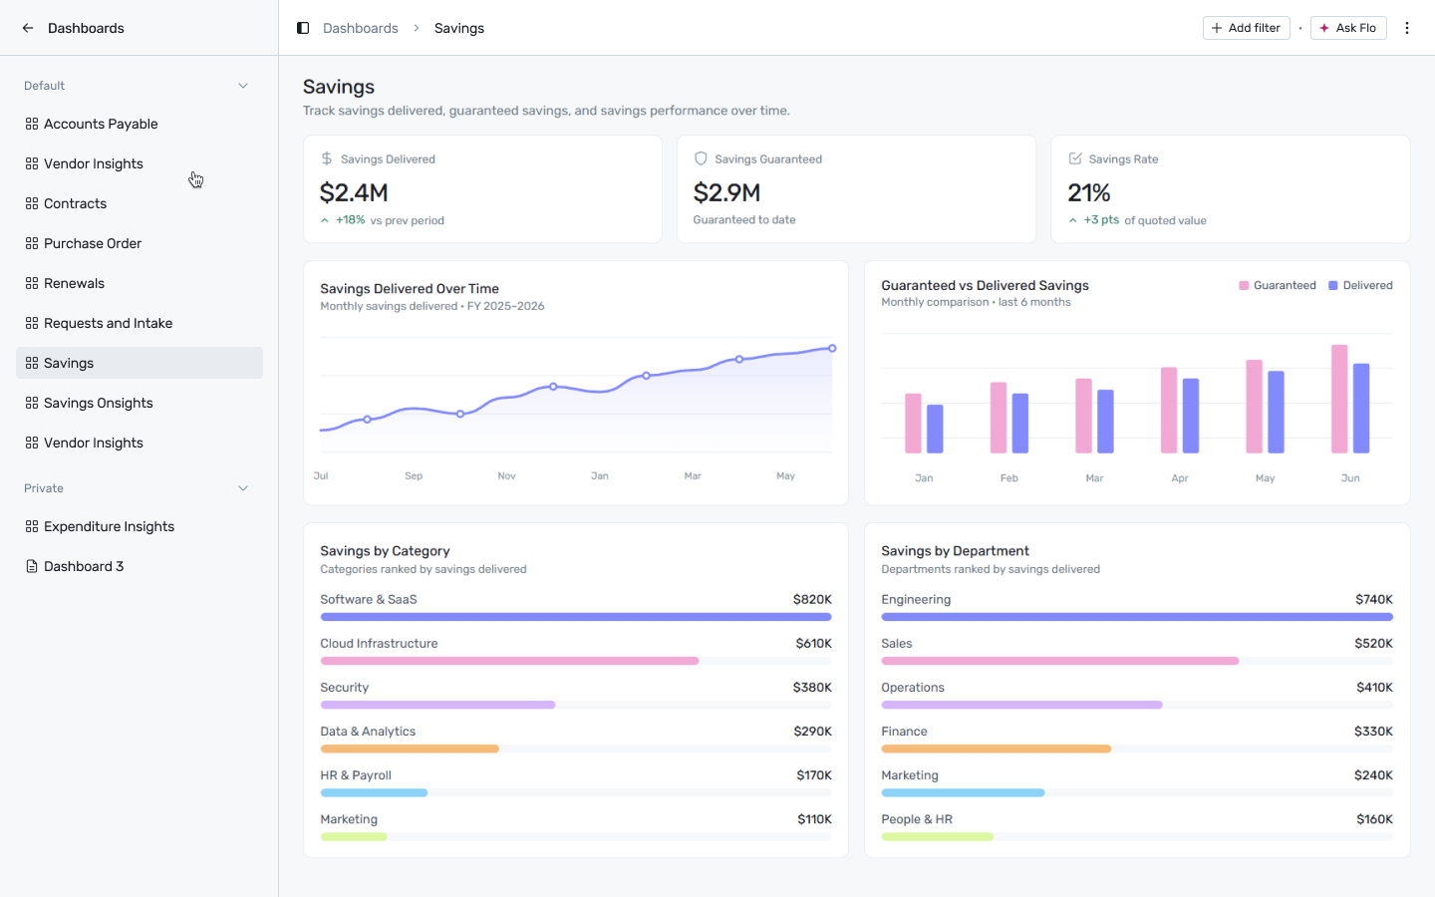Open the Purchase Order dashboard

140,243
